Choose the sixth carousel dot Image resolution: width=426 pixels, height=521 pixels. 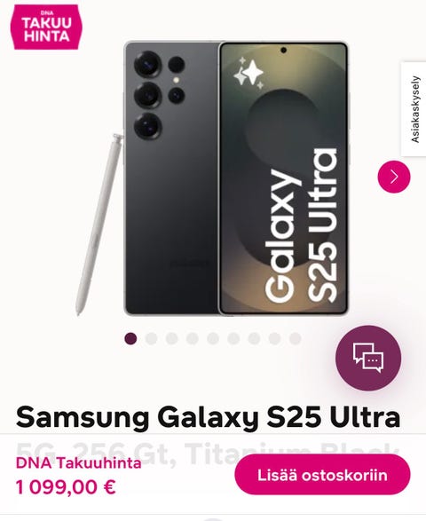233,338
